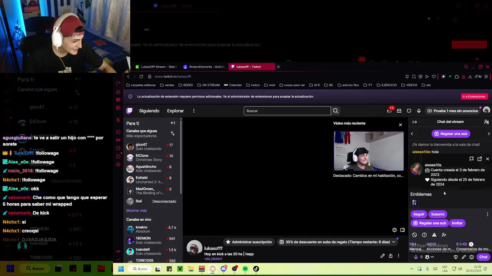Click the purple Chat send button
Viewport: 492px width, 276px height.
tap(483, 257)
